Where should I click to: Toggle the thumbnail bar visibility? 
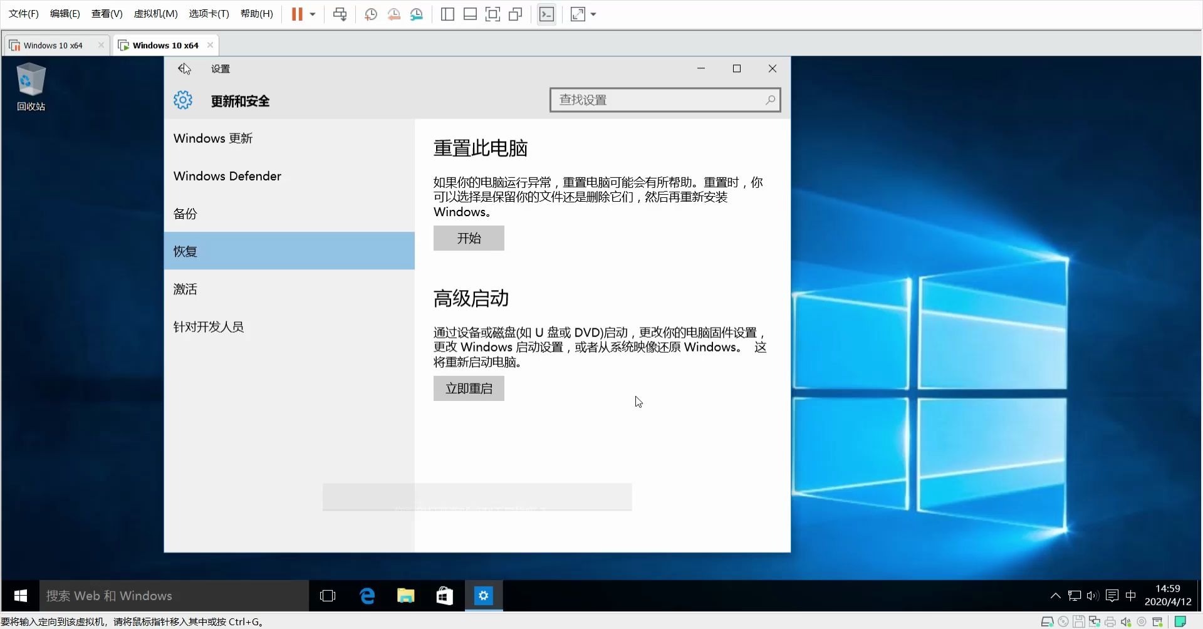pyautogui.click(x=470, y=14)
